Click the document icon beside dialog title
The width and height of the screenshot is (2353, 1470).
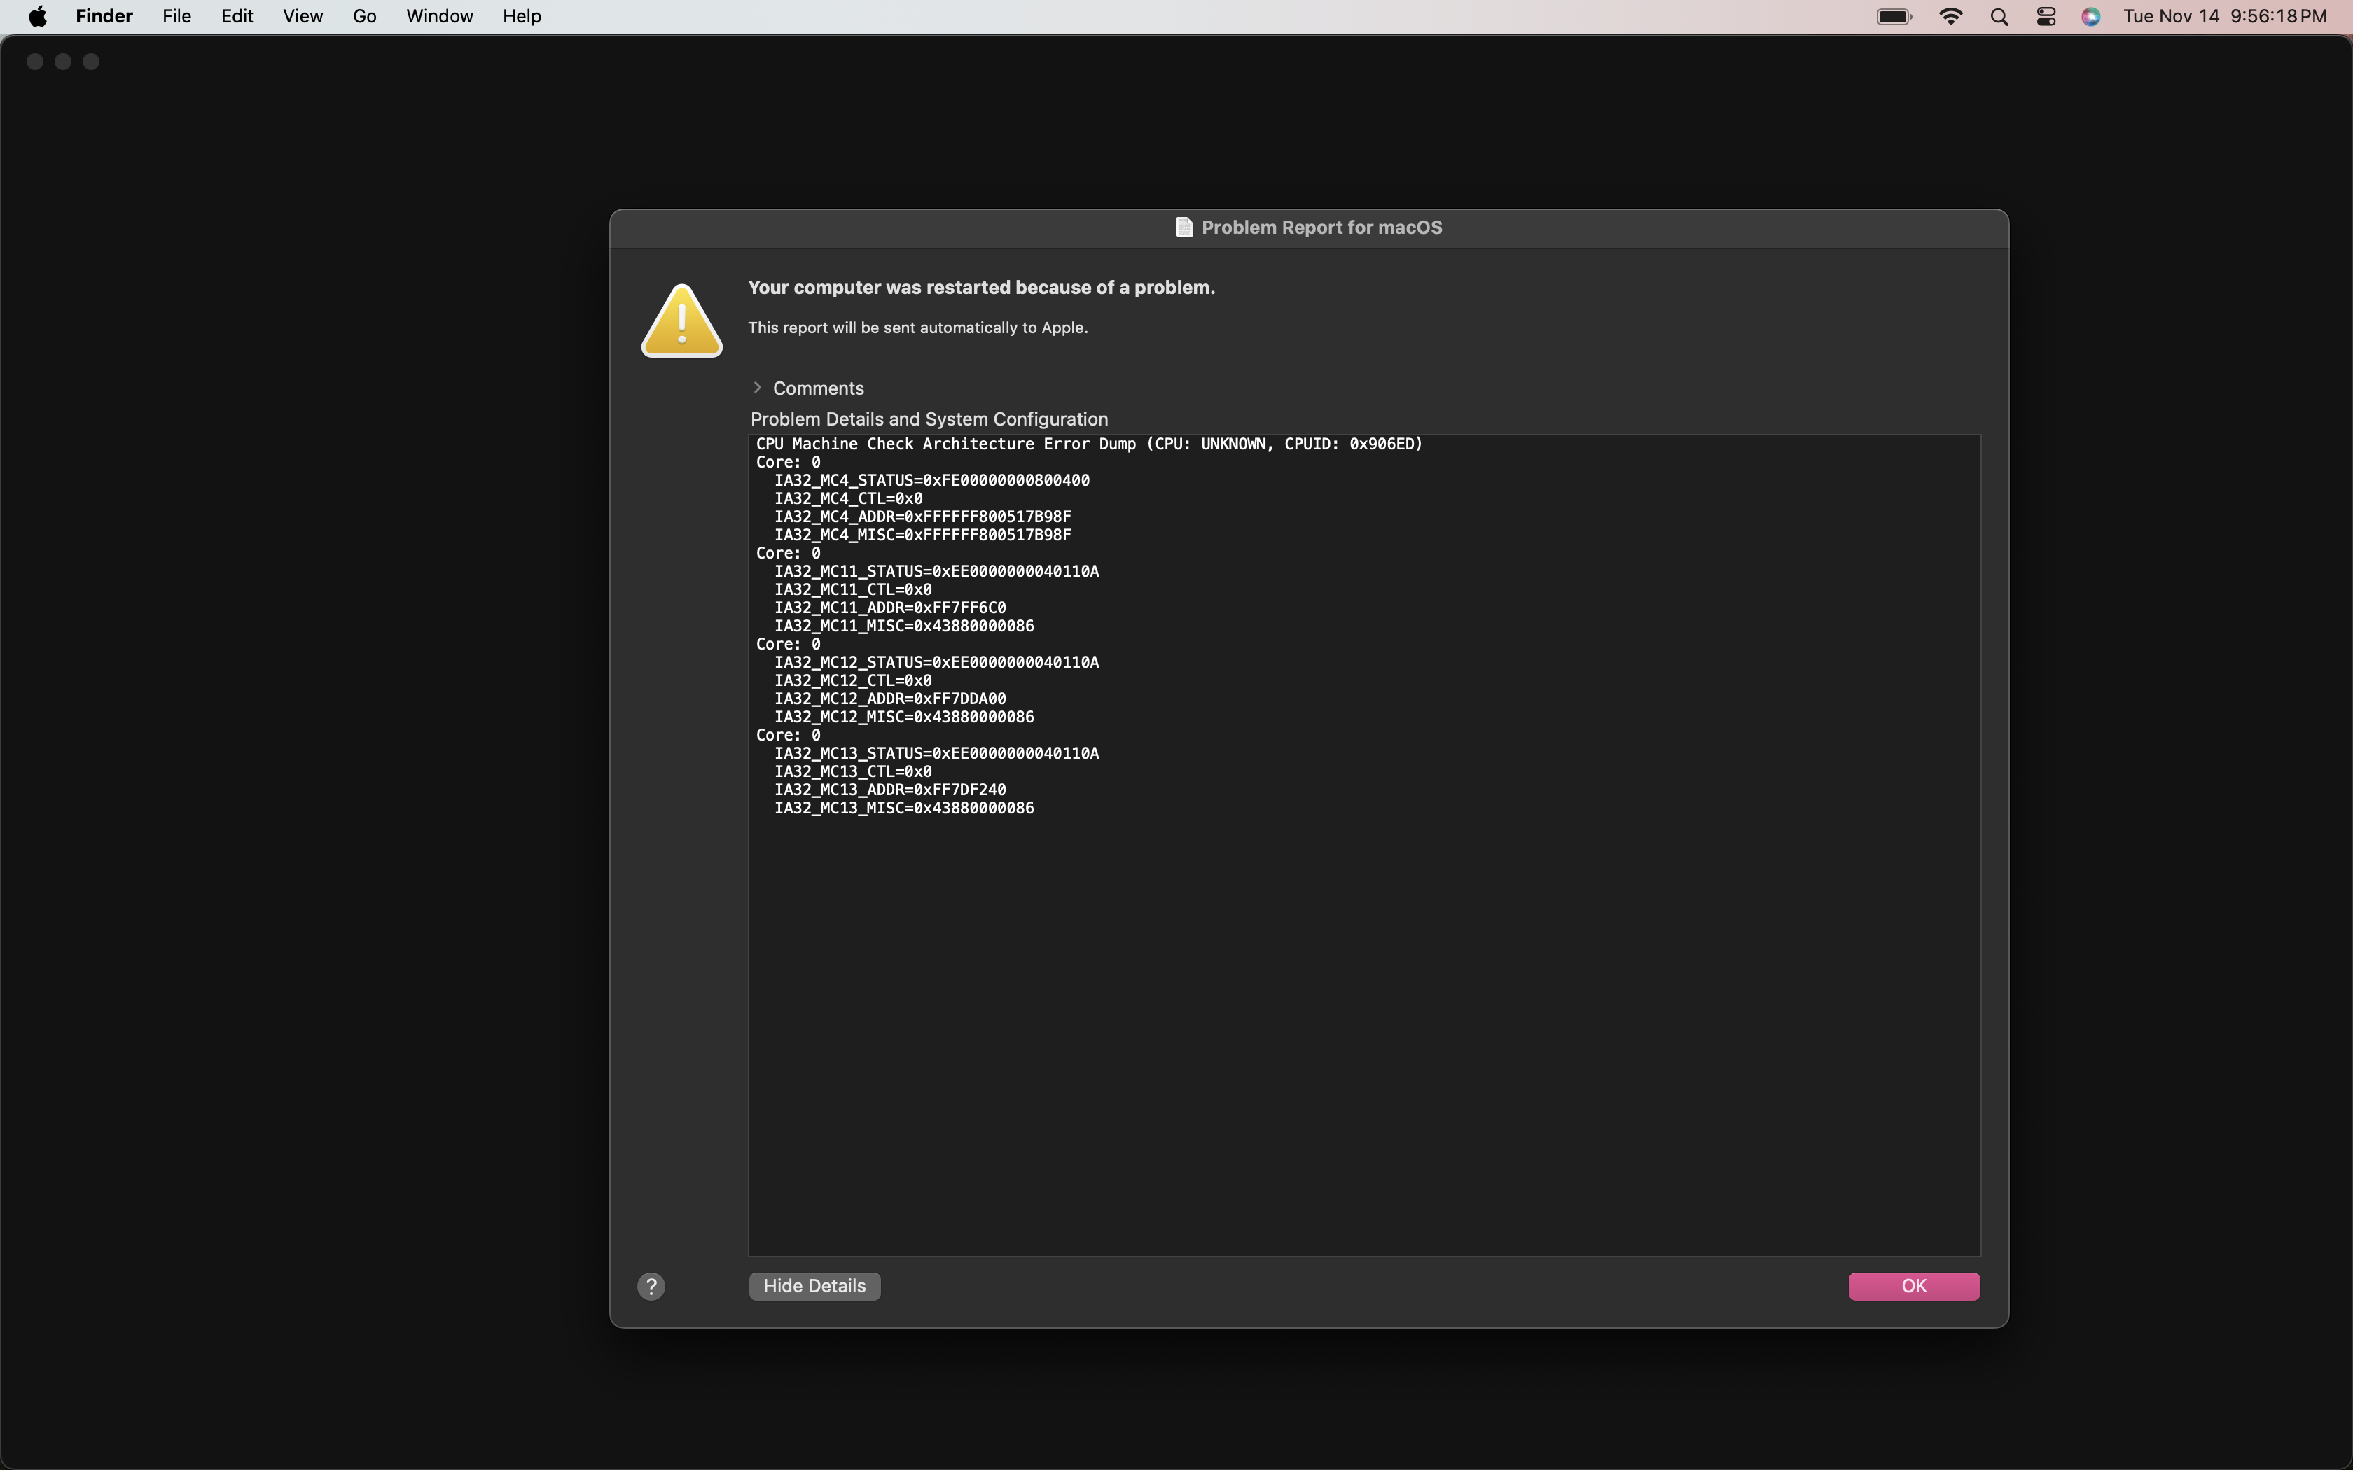point(1184,227)
